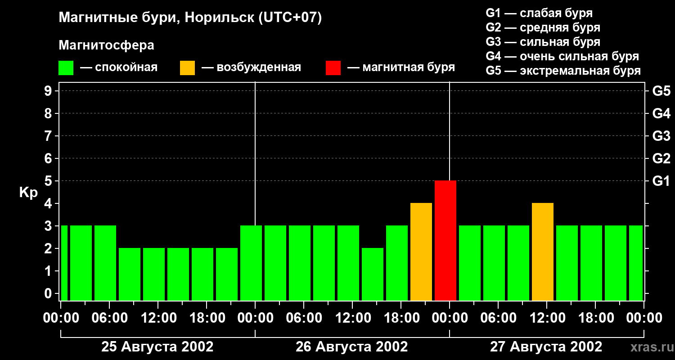
Task: Select the orange Kp 4 bar on 27 August
Action: click(x=543, y=252)
